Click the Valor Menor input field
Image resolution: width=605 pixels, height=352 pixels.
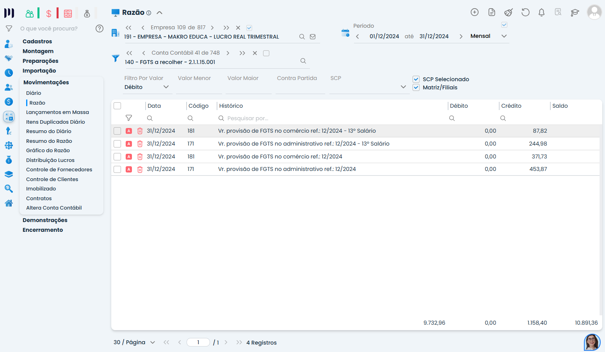[x=199, y=87]
